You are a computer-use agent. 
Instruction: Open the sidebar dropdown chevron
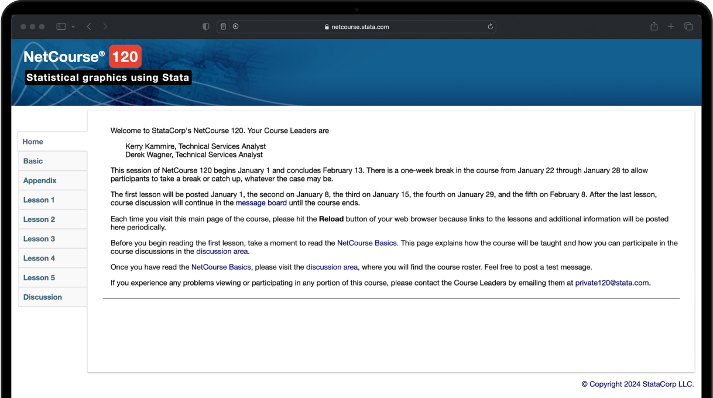[73, 27]
